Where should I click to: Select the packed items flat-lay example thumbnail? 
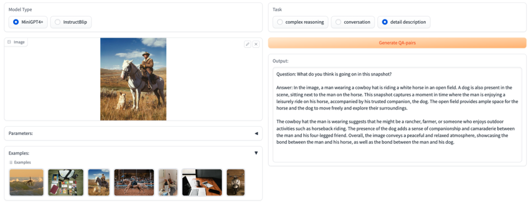click(66, 182)
